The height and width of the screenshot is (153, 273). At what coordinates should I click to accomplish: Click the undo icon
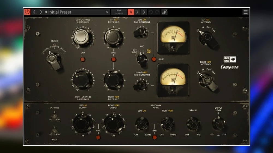pos(151,12)
